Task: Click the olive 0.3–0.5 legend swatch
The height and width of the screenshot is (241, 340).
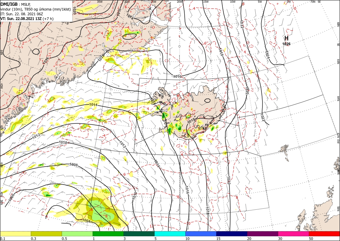Action: 46,234
